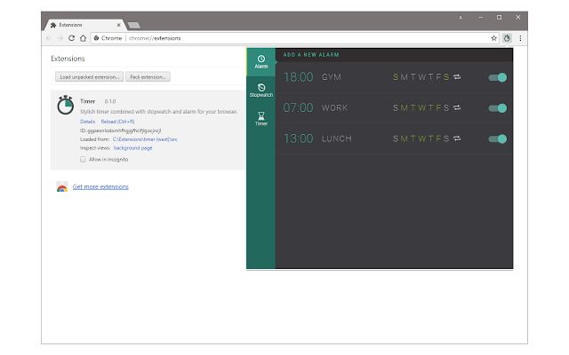Toggle repeat icon for GYM alarm
The image size is (569, 355).
[457, 77]
